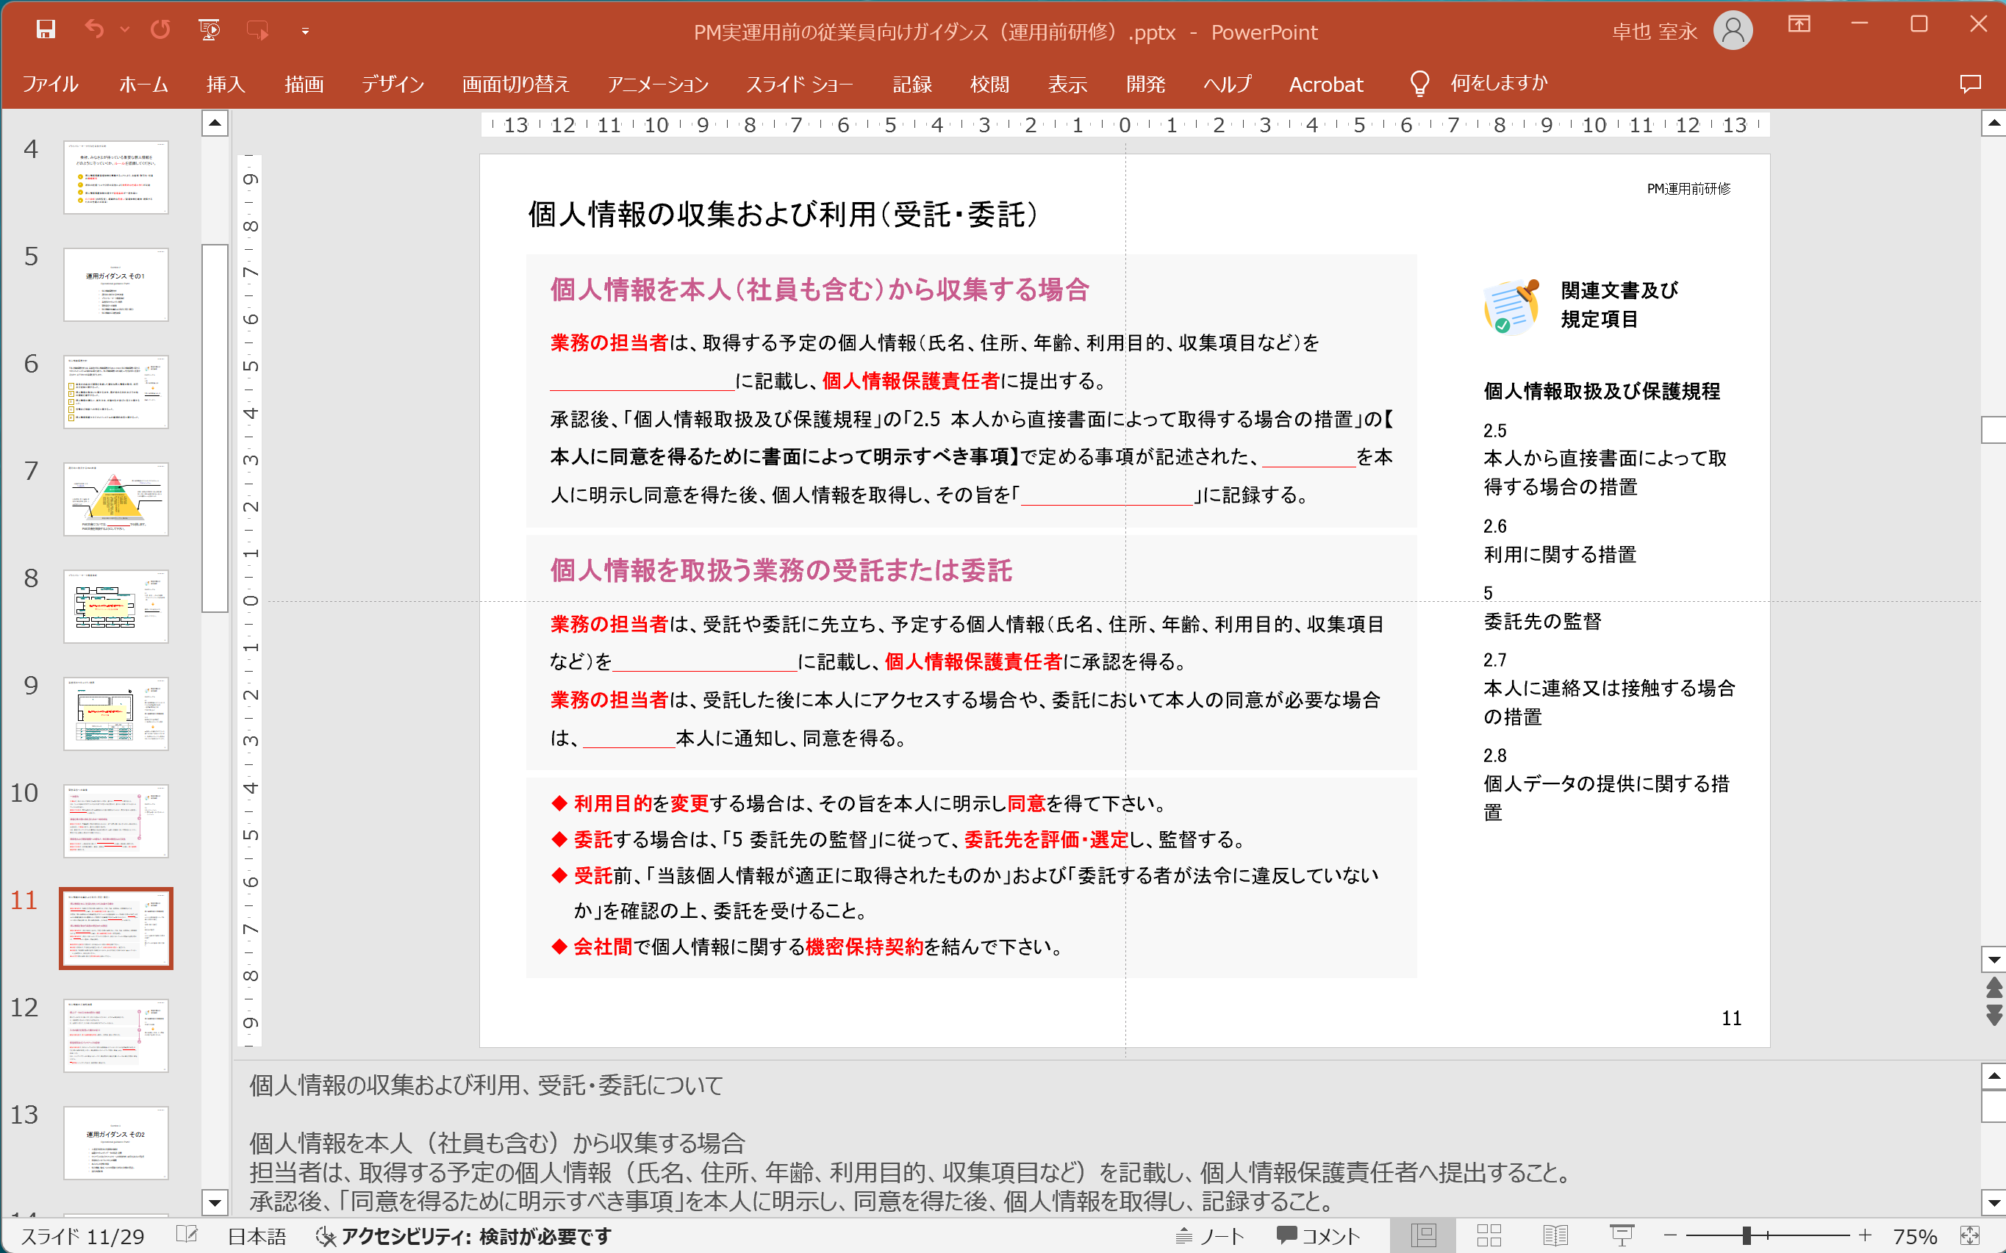Viewport: 2006px width, 1253px height.
Task: Open the Undo history dropdown arrow
Action: [x=125, y=31]
